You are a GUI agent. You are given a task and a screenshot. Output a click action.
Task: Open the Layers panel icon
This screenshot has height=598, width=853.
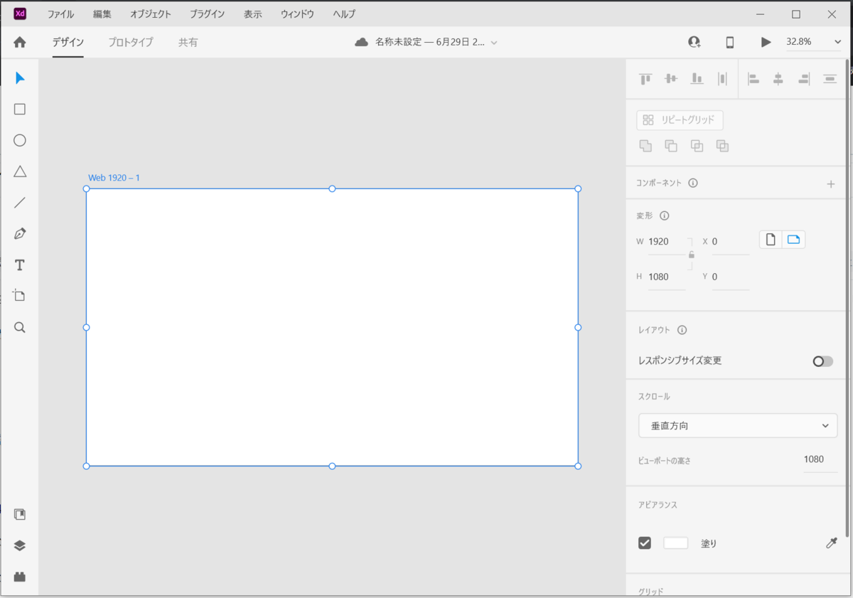click(x=20, y=545)
